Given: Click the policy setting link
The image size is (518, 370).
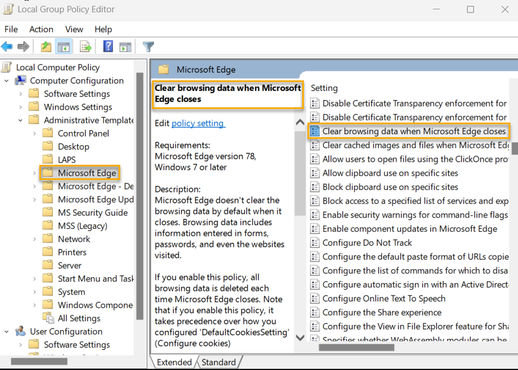Looking at the screenshot, I should point(198,123).
